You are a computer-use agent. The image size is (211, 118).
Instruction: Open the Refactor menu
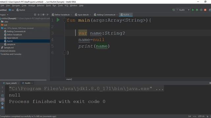(41, 6)
